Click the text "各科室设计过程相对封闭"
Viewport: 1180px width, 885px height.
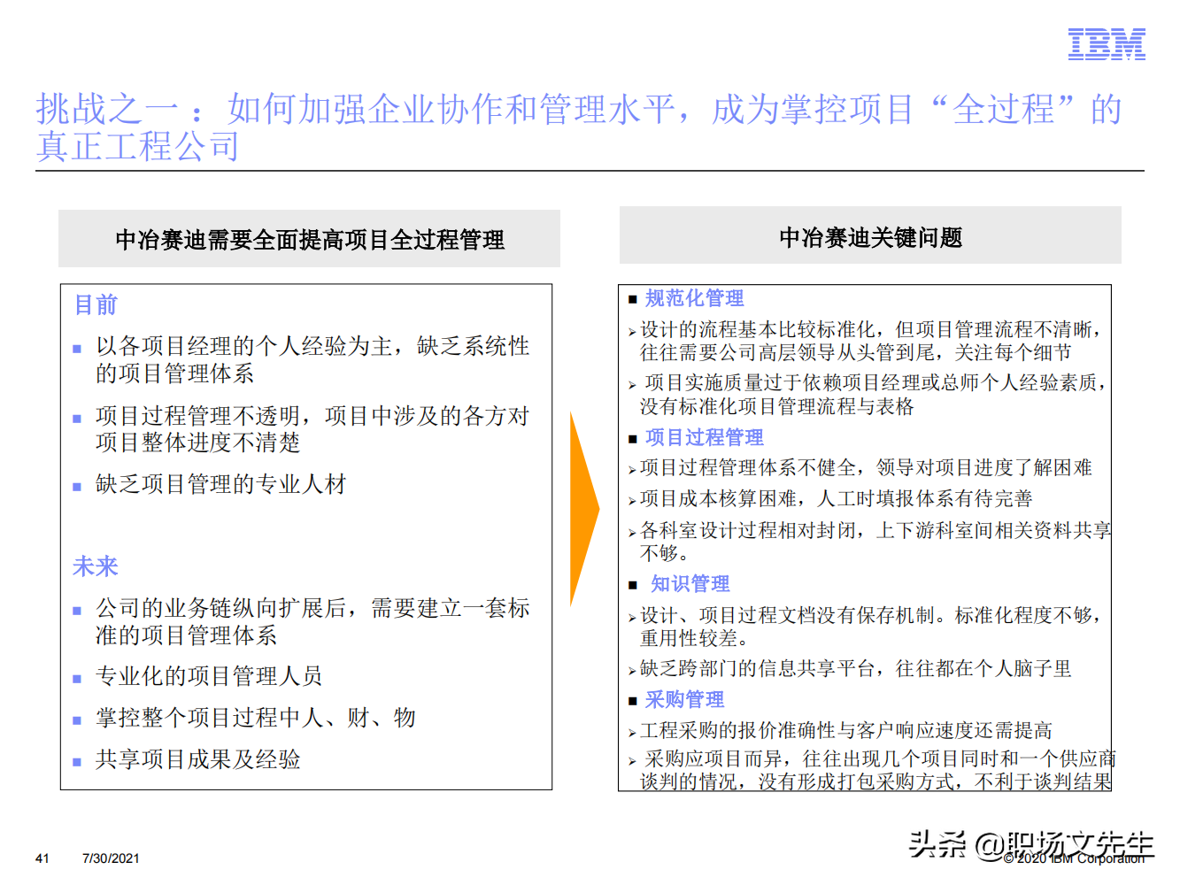point(875,542)
